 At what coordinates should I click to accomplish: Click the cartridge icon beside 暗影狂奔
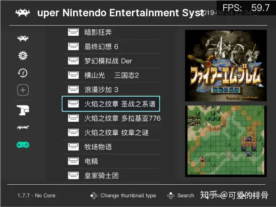click(73, 32)
